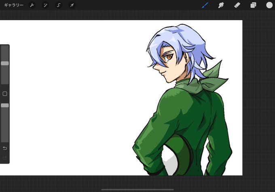Open the ギャラリー gallery
The width and height of the screenshot is (275, 192).
pyautogui.click(x=14, y=5)
